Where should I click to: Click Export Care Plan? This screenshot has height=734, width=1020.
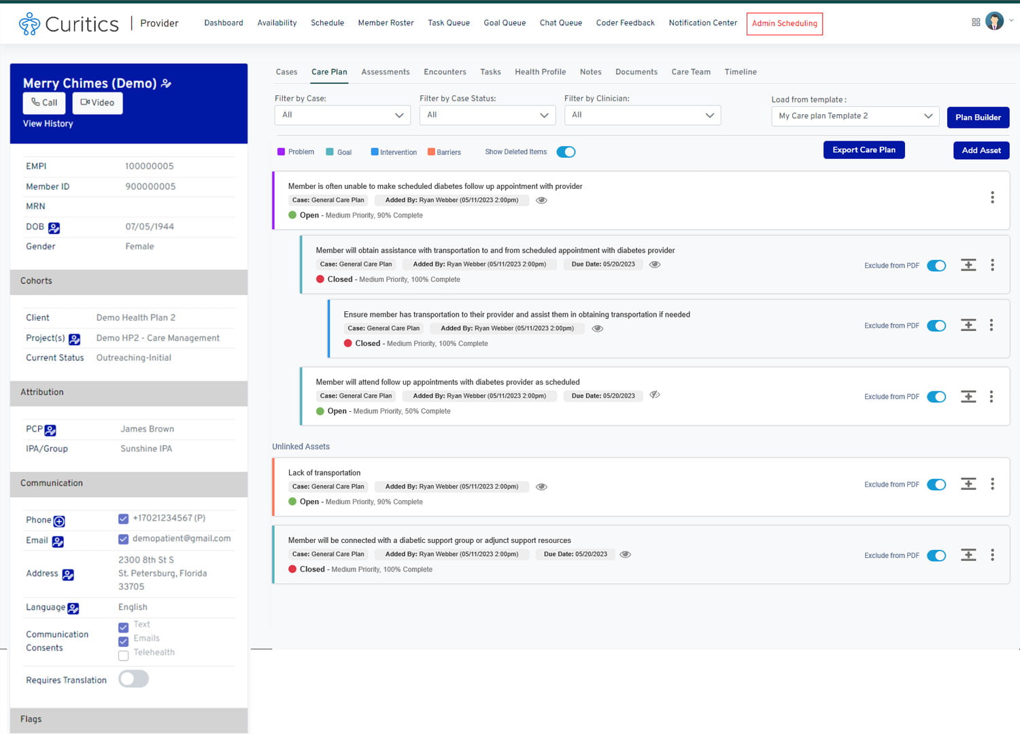click(x=864, y=150)
